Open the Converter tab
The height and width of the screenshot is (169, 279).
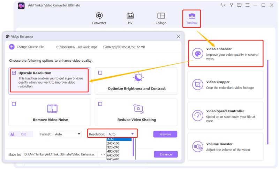coord(99,18)
